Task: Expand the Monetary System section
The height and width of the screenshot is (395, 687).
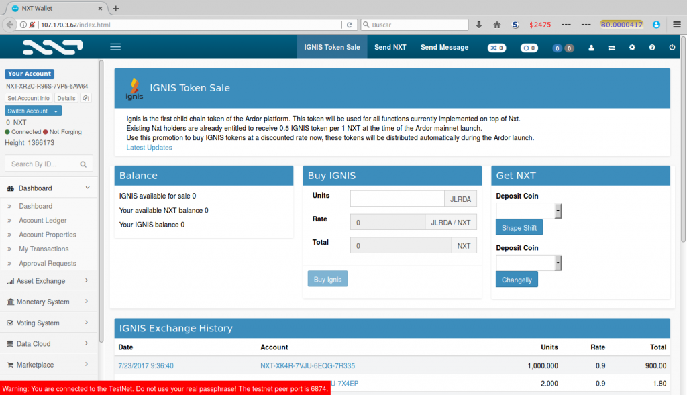Action: 48,302
